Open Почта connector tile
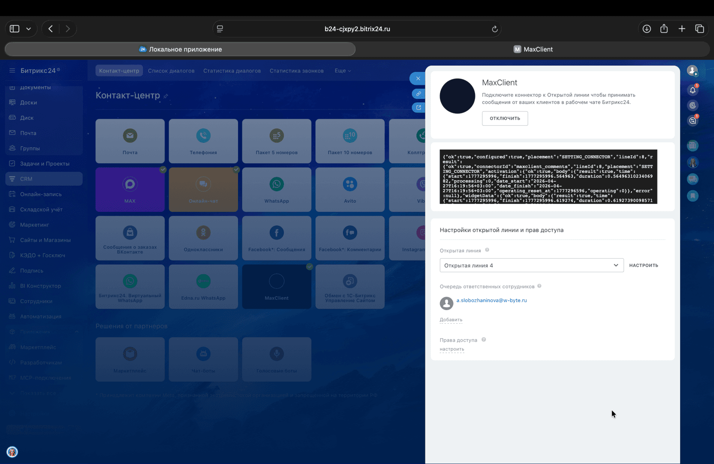Image resolution: width=714 pixels, height=464 pixels. (x=130, y=141)
